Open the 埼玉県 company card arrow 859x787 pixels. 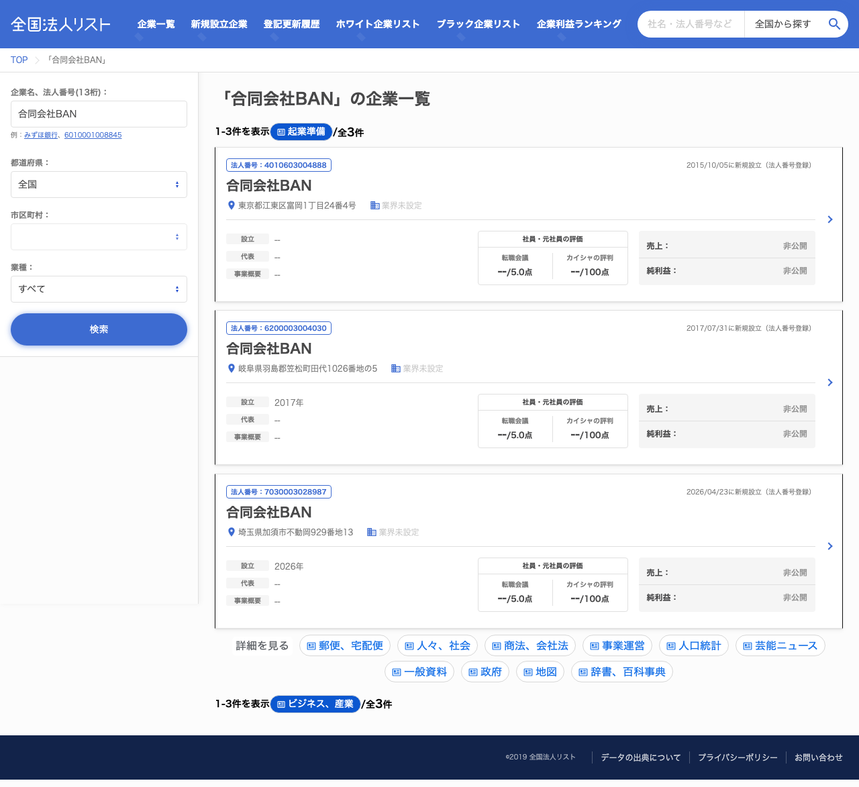point(830,546)
